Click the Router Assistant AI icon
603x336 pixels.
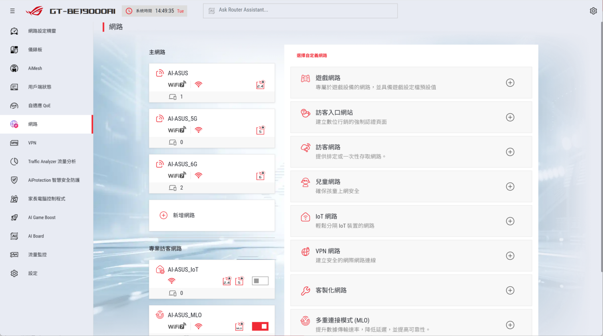point(211,10)
